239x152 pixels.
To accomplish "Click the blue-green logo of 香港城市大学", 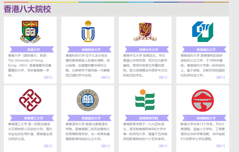I will [x=203, y=32].
